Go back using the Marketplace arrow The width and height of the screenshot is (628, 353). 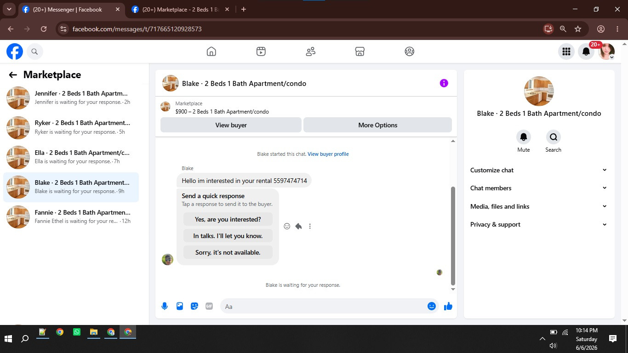pos(13,75)
